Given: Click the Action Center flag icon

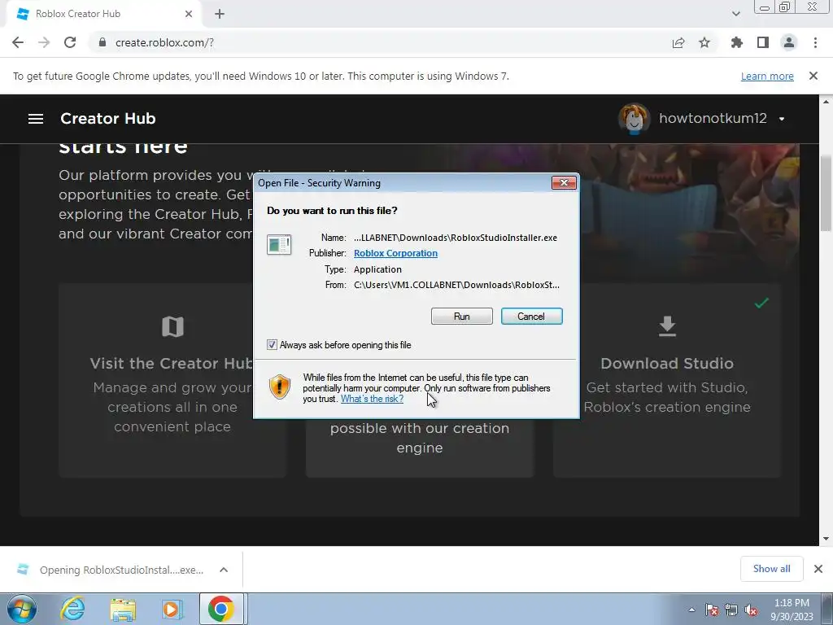Looking at the screenshot, I should tap(712, 610).
